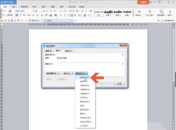Click the Find and Replace ribbon icon
The width and height of the screenshot is (176, 130).
point(162,12)
